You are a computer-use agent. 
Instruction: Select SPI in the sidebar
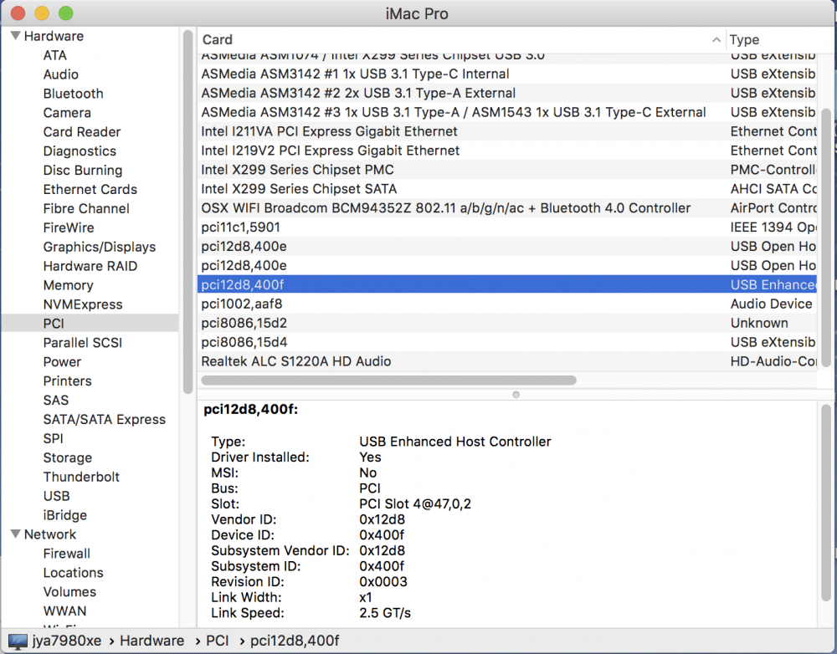54,438
